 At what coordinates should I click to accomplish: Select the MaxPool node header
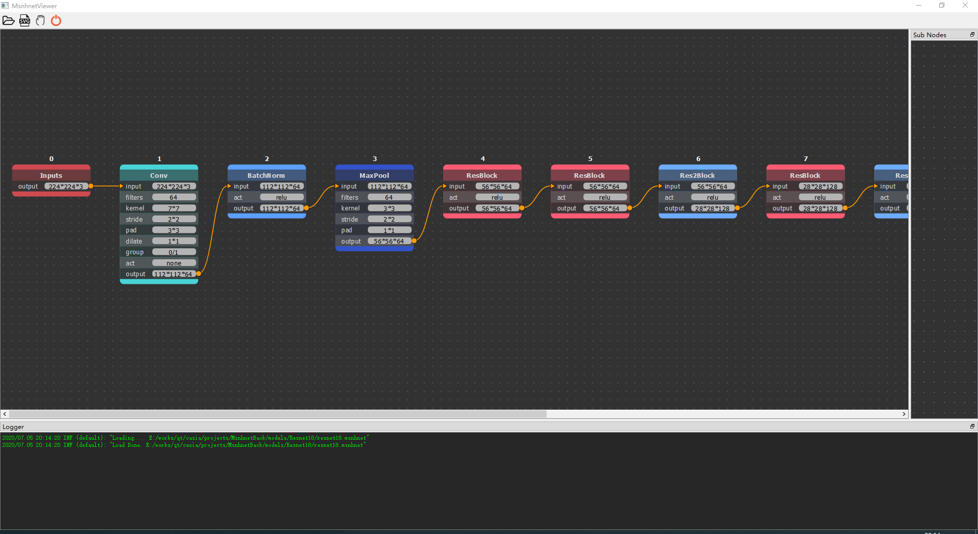coord(374,175)
